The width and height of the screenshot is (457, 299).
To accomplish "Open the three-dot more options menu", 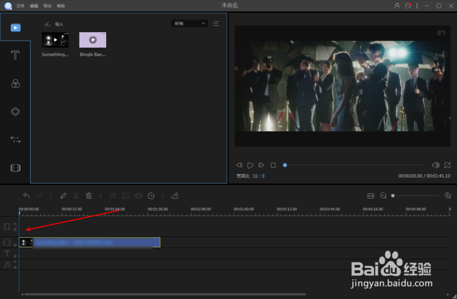I will (x=417, y=5).
